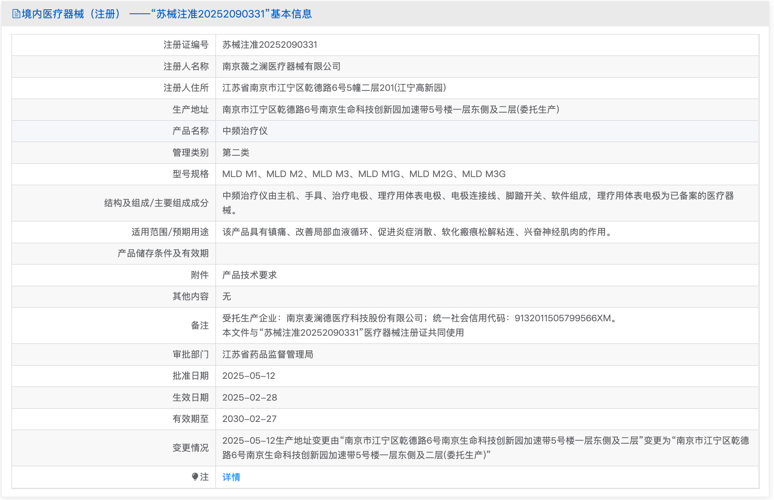Click the effective date 2025-02-28
Screen dimensions: 774x500
(x=250, y=398)
